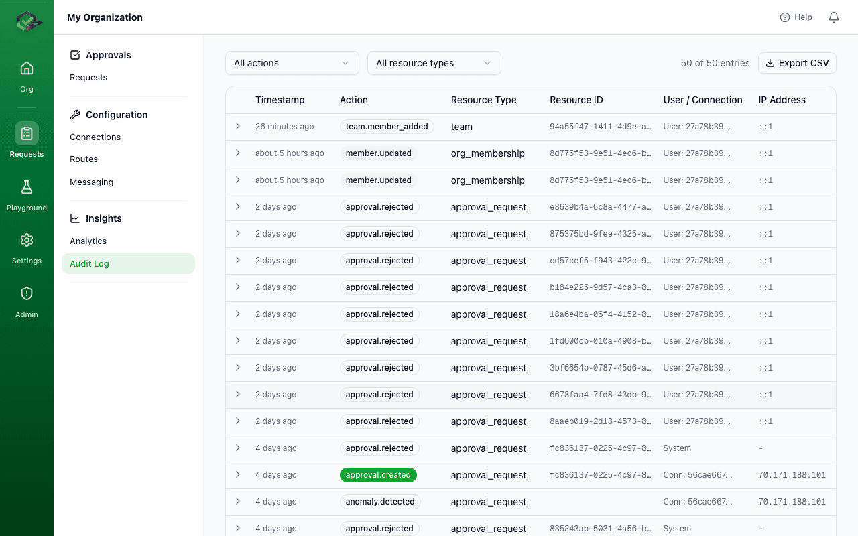The width and height of the screenshot is (858, 536).
Task: Open the Connections configuration page
Action: [x=95, y=137]
